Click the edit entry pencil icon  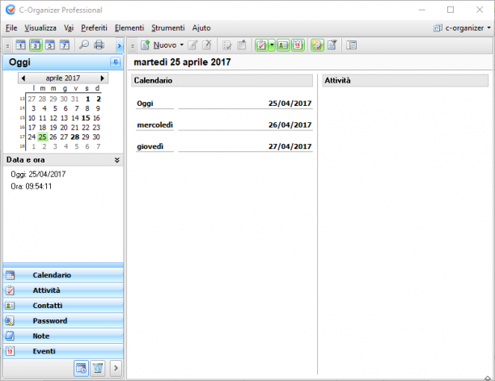tap(192, 45)
